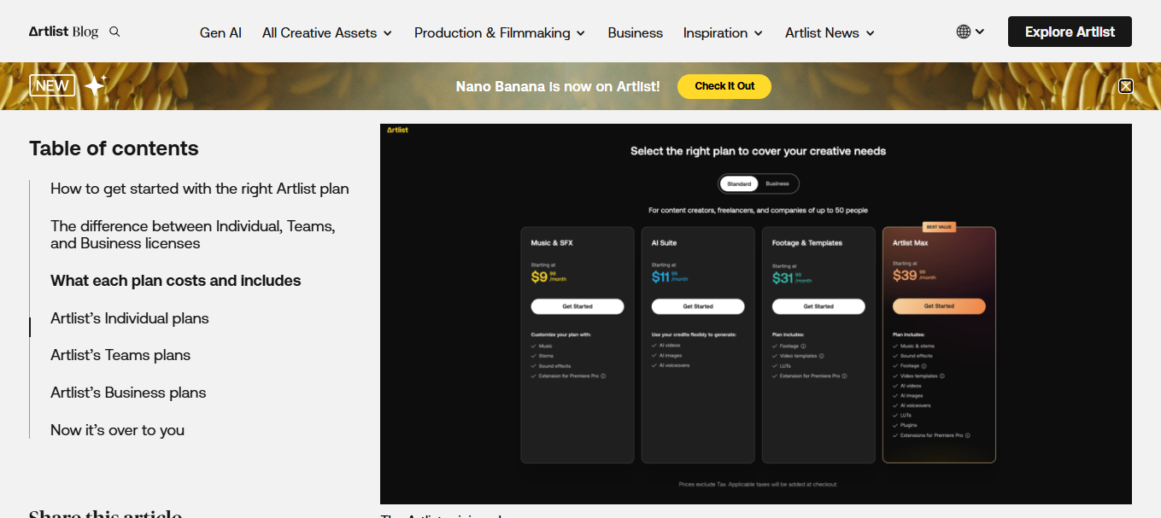Go to Artlist's Business plans section

pos(128,393)
